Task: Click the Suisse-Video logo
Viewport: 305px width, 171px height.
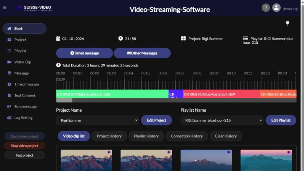Action: [x=34, y=8]
